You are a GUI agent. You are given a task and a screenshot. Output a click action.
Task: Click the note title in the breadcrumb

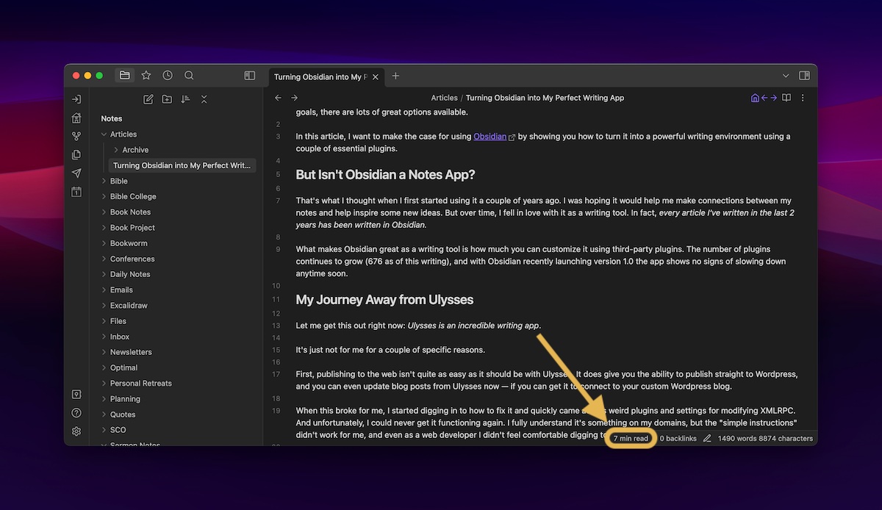click(x=545, y=98)
